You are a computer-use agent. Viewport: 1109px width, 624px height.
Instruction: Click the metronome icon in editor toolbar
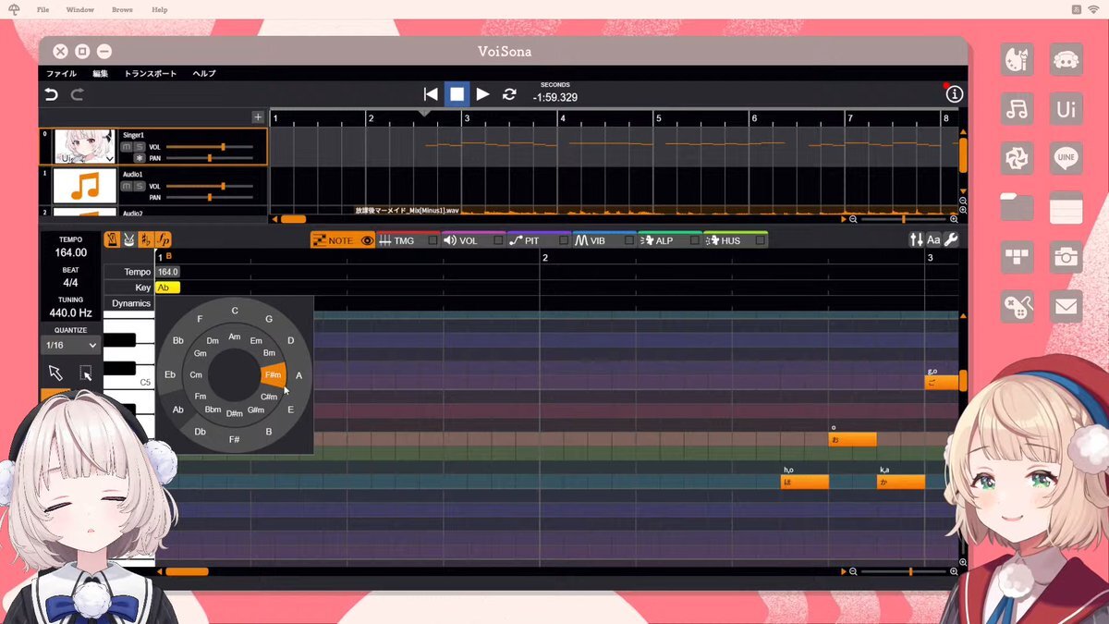[112, 240]
